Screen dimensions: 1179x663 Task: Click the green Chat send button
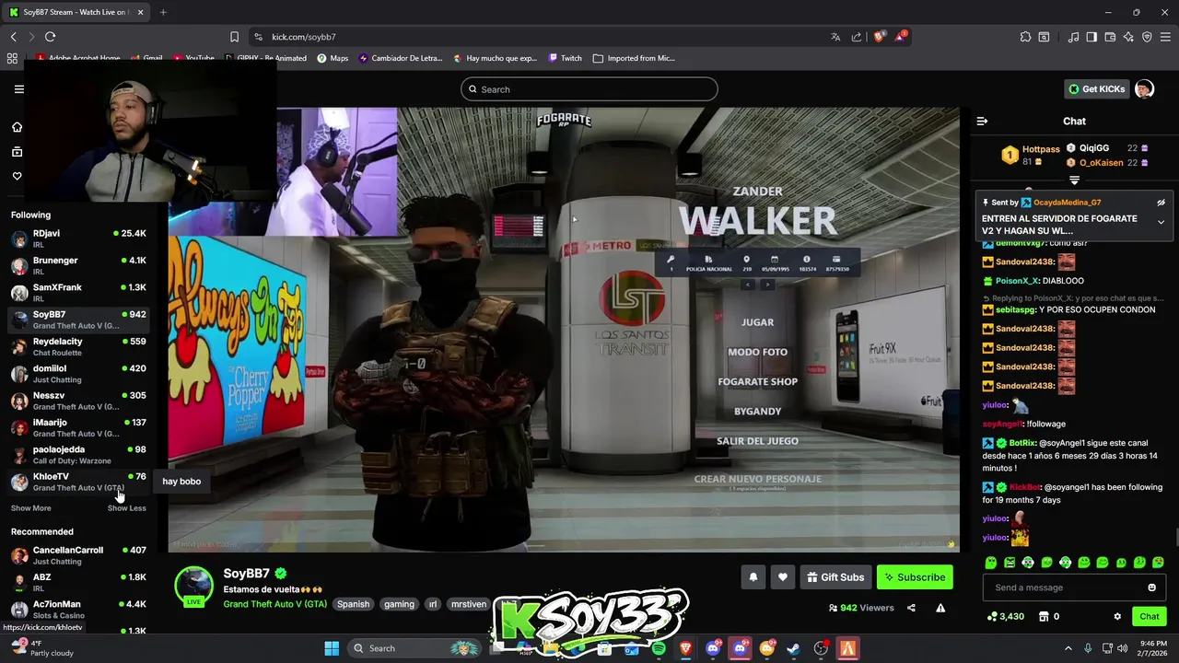1150,616
